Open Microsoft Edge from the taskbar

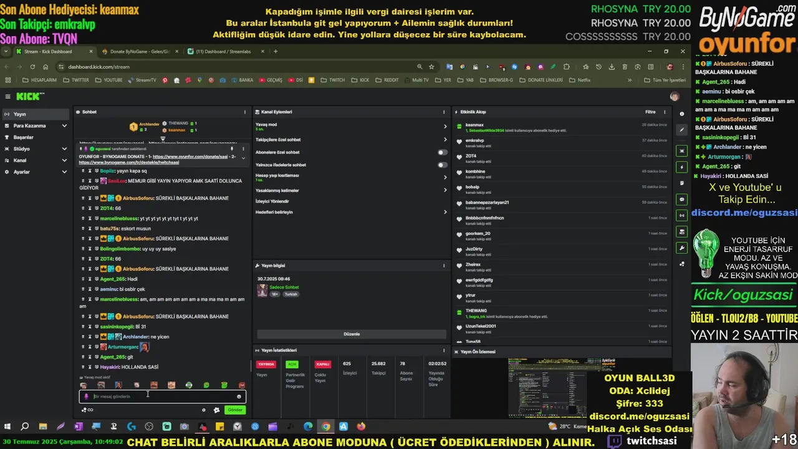point(308,427)
